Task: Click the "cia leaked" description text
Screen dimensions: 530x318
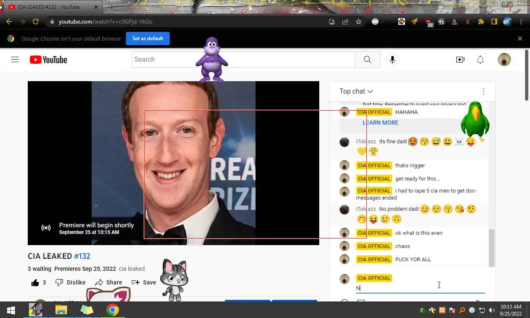Action: coord(132,269)
